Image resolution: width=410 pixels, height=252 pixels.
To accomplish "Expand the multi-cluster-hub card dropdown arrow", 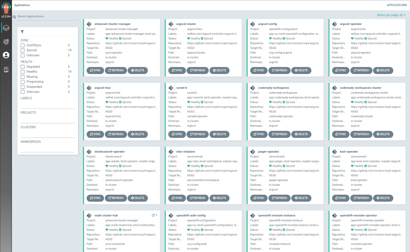I will 157,216.
